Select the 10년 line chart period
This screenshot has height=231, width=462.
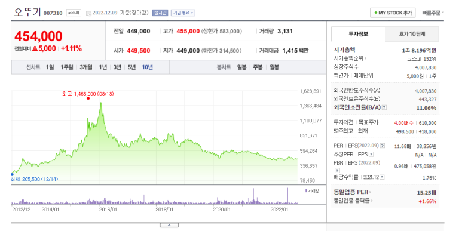pos(147,67)
